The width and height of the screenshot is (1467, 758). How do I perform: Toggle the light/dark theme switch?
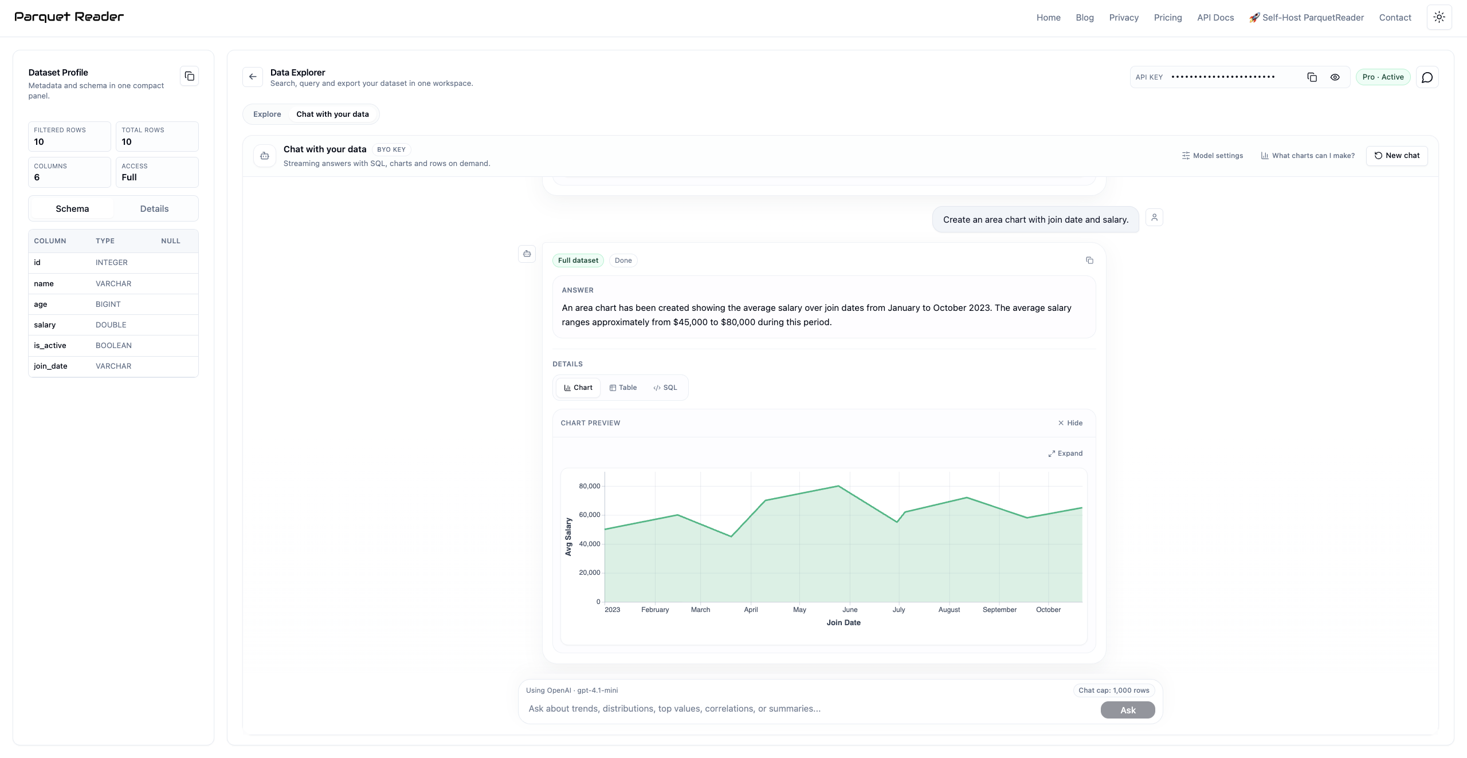pos(1439,17)
